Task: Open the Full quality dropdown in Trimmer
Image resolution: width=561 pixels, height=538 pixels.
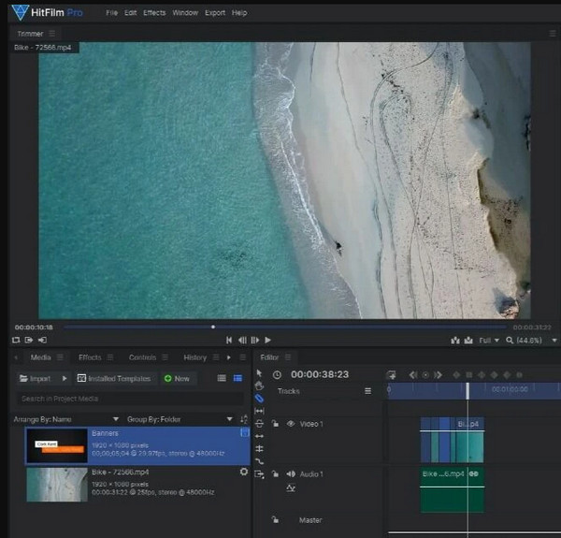Action: pos(489,340)
